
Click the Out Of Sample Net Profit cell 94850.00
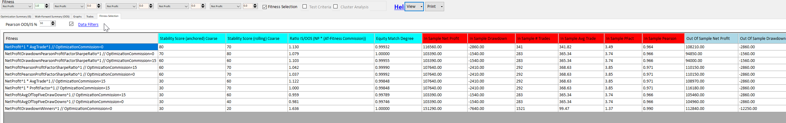tap(711, 54)
